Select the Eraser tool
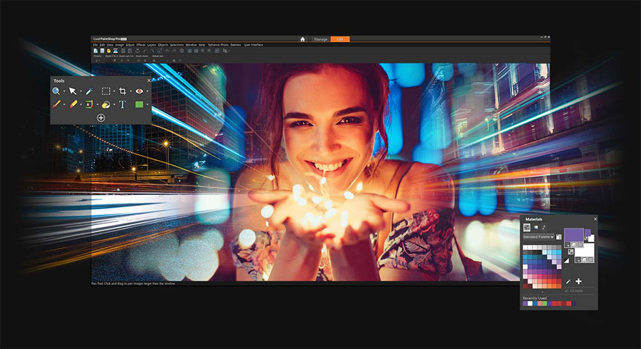The height and width of the screenshot is (349, 641). (73, 104)
